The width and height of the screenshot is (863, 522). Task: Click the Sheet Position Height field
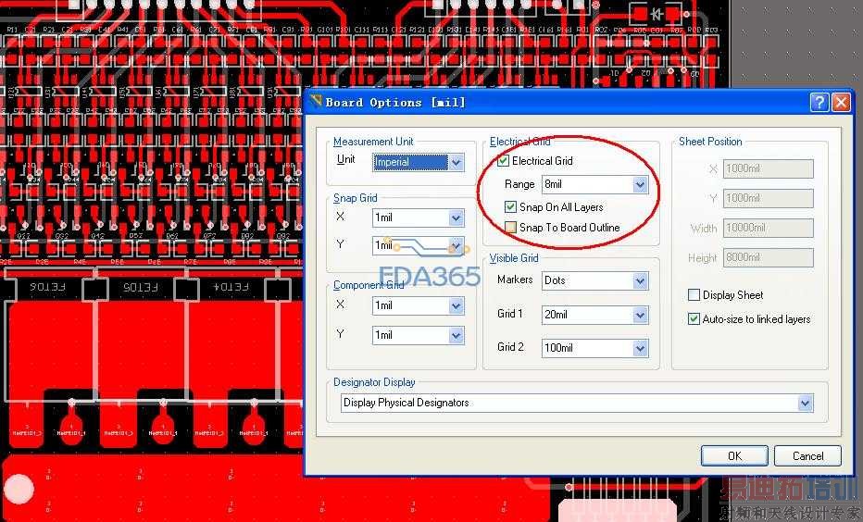[x=769, y=257]
